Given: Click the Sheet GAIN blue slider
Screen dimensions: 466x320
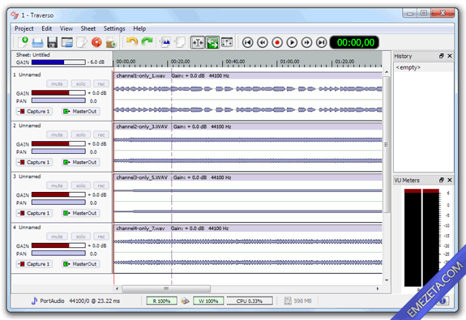Looking at the screenshot, I should 58,62.
